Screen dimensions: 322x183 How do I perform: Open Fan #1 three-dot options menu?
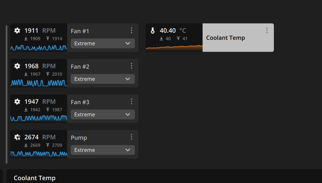coord(131,30)
